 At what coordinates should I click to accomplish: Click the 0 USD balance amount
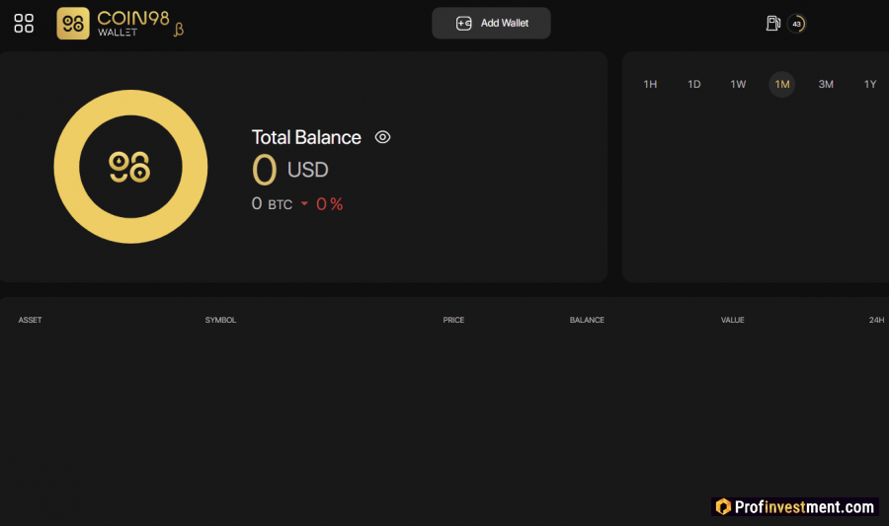[x=290, y=170]
